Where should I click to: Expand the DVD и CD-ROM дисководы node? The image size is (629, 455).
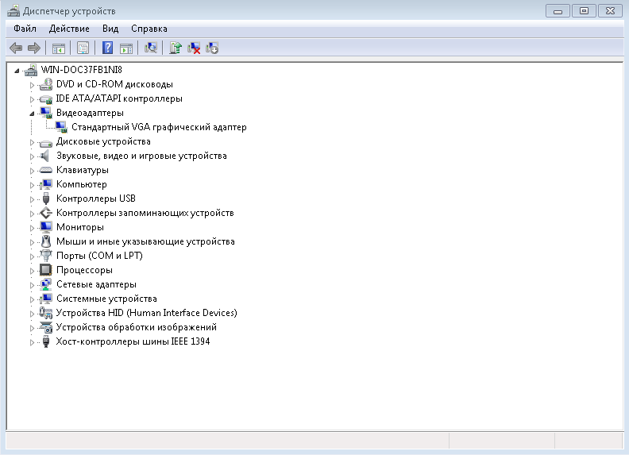pos(33,84)
